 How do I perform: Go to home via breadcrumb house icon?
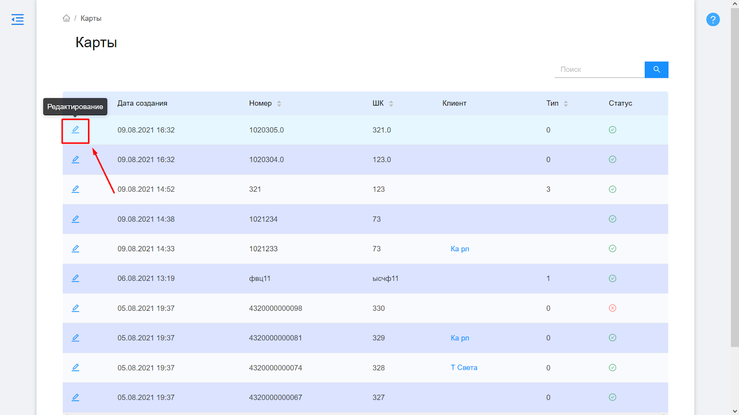67,18
